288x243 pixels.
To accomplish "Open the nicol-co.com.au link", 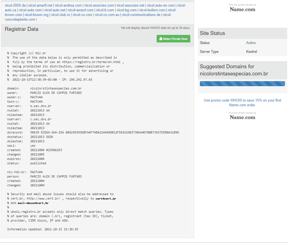I will [x=107, y=15].
